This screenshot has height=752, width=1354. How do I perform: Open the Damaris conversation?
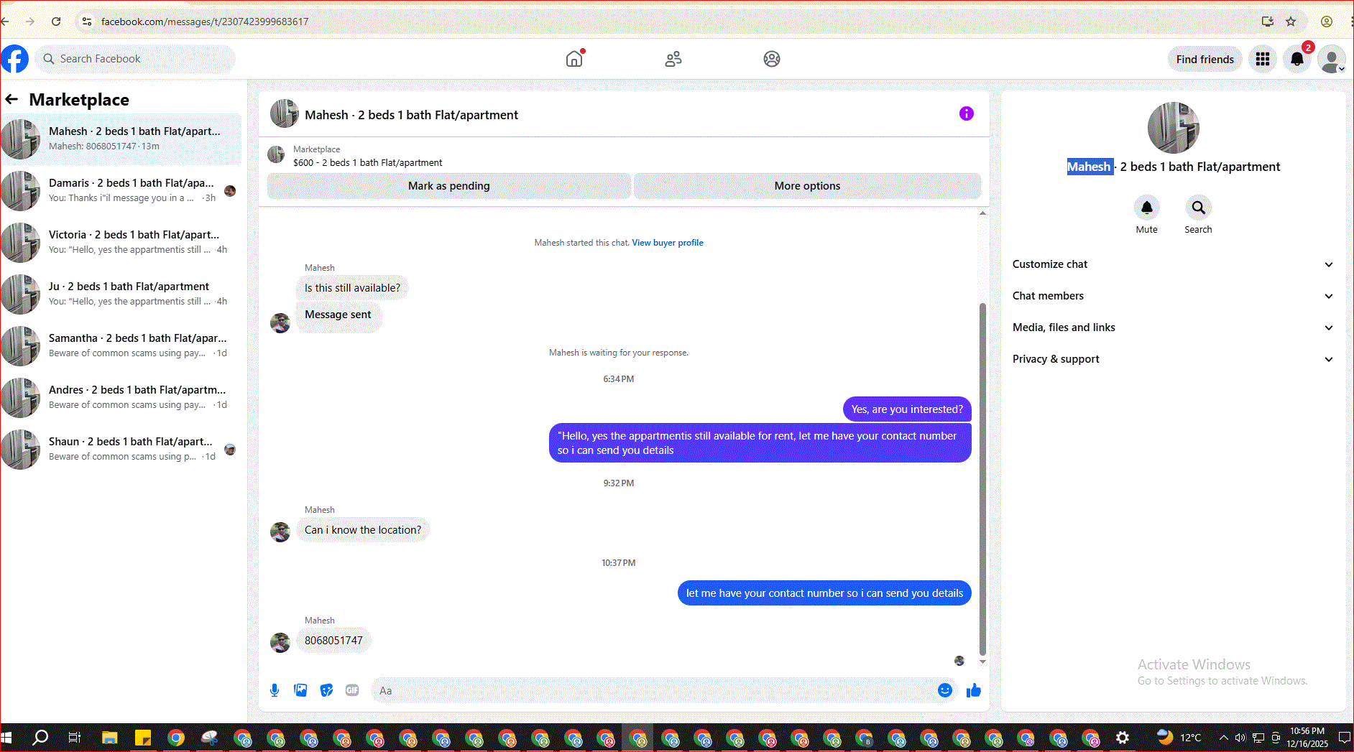tap(121, 190)
